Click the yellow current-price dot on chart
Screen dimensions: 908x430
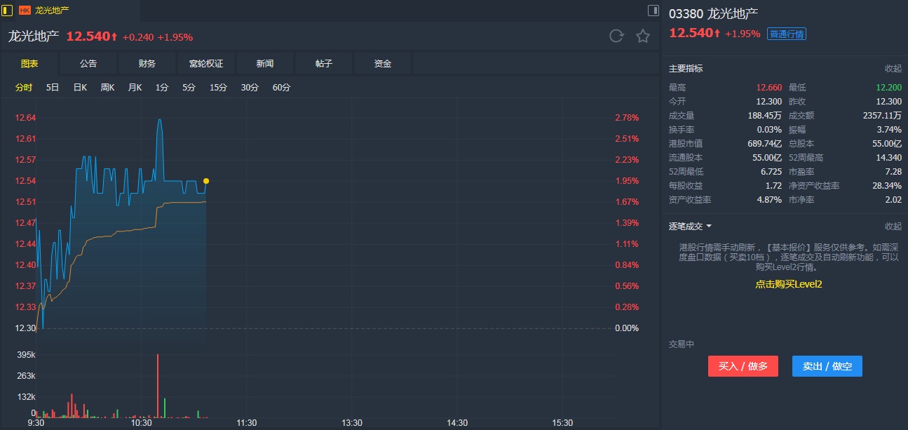pos(206,181)
